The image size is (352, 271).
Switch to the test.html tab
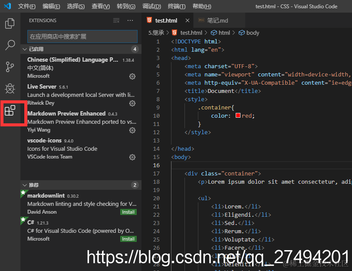click(x=166, y=20)
